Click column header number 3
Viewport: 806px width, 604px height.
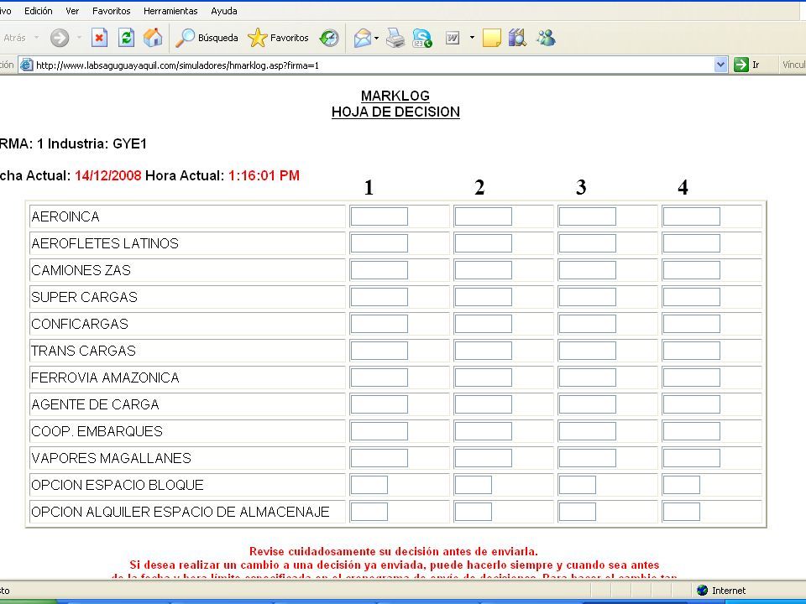[581, 187]
